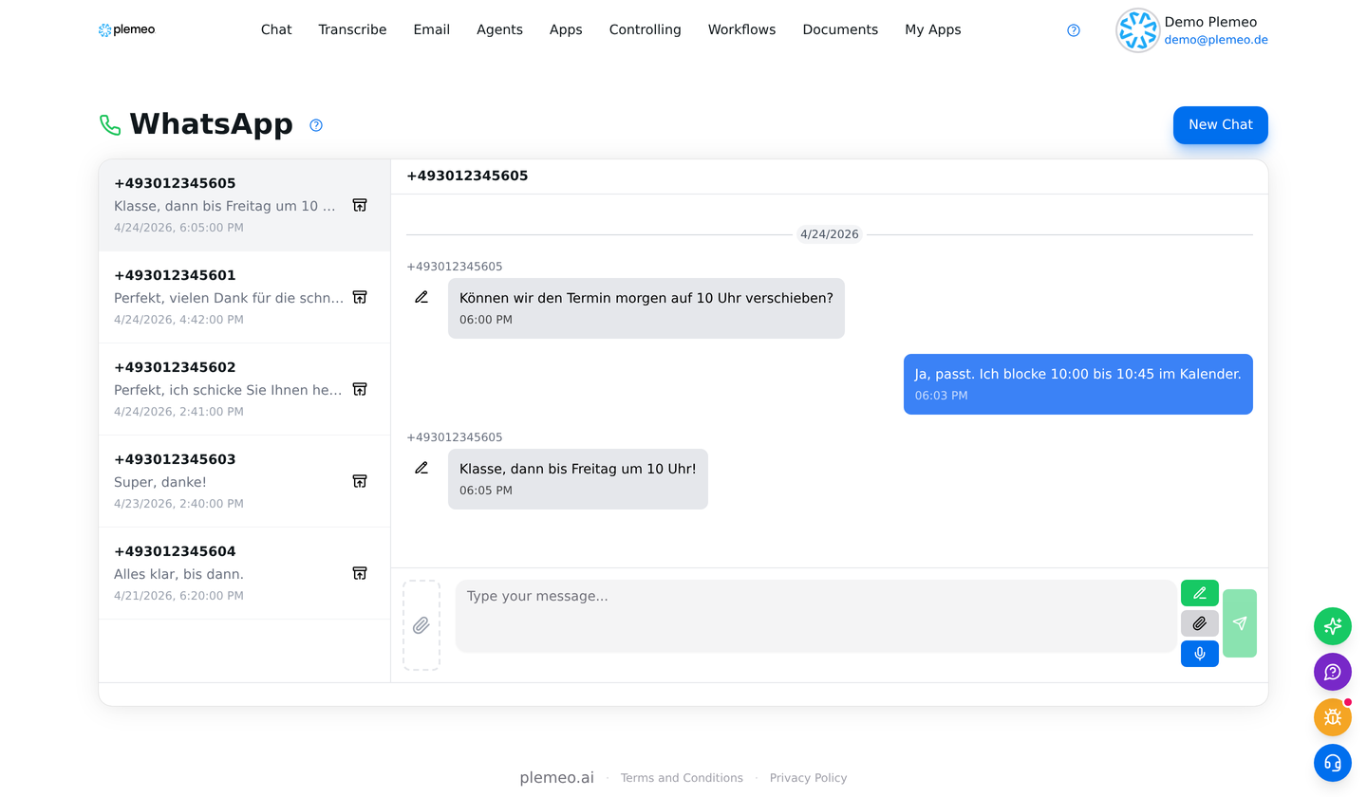
Task: Click the 'Super, danke!' message preview
Action: pos(160,482)
